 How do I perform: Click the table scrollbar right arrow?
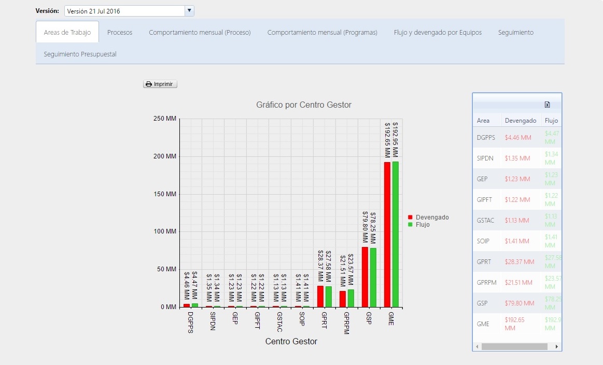coord(556,346)
